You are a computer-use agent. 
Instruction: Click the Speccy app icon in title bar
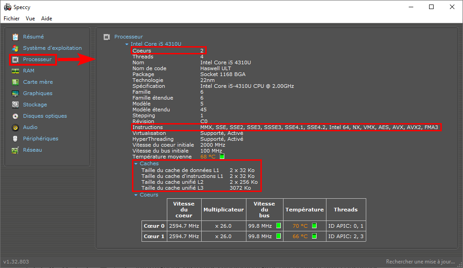[x=7, y=7]
